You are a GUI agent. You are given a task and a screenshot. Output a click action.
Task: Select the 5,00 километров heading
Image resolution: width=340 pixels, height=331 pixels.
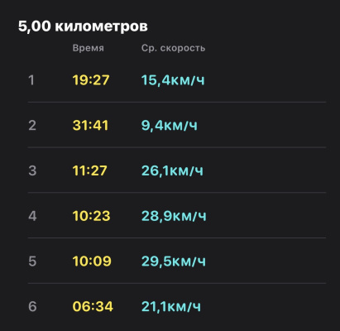point(83,26)
